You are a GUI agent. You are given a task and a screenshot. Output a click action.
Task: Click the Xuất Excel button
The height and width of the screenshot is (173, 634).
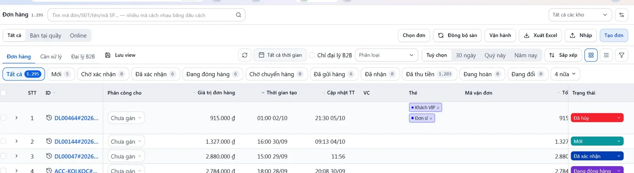pos(540,36)
